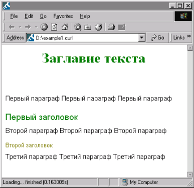
Task: Click the text "Второй заголовок"
Action: pos(29,145)
